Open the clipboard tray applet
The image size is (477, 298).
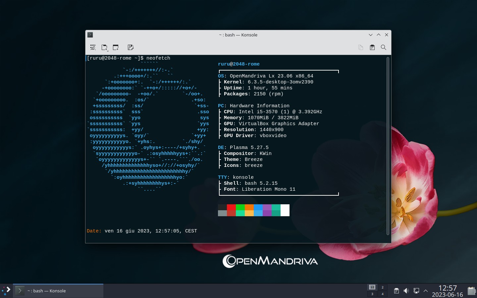coord(396,291)
